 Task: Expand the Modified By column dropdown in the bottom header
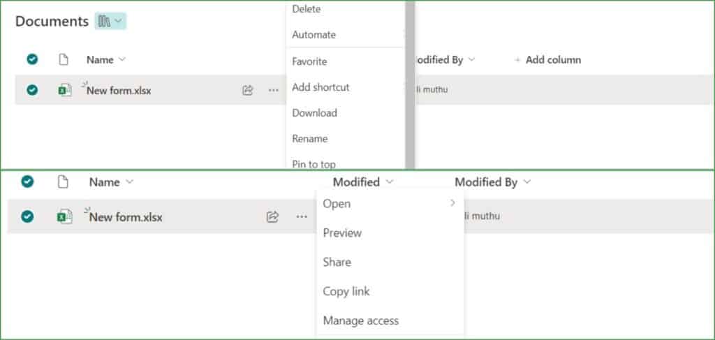[x=527, y=182]
